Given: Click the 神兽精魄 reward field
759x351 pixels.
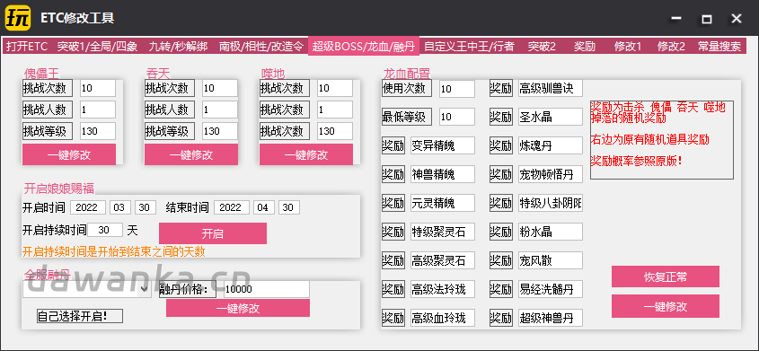Looking at the screenshot, I should coord(443,174).
